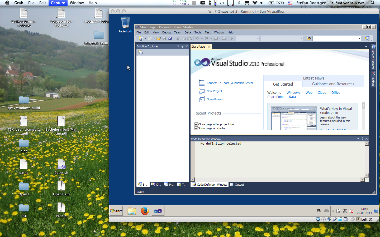Click the Paste toolbar icon
This screenshot has width=380, height=237.
click(x=189, y=38)
